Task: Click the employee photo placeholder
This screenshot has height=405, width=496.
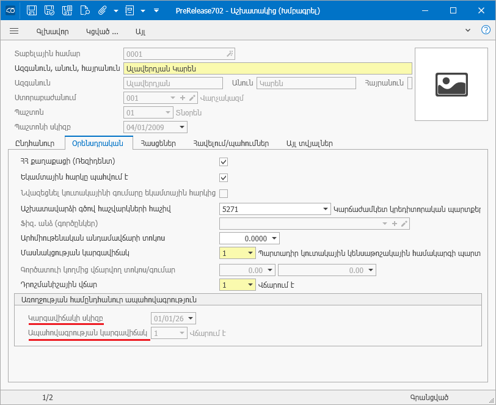Action: [x=451, y=84]
